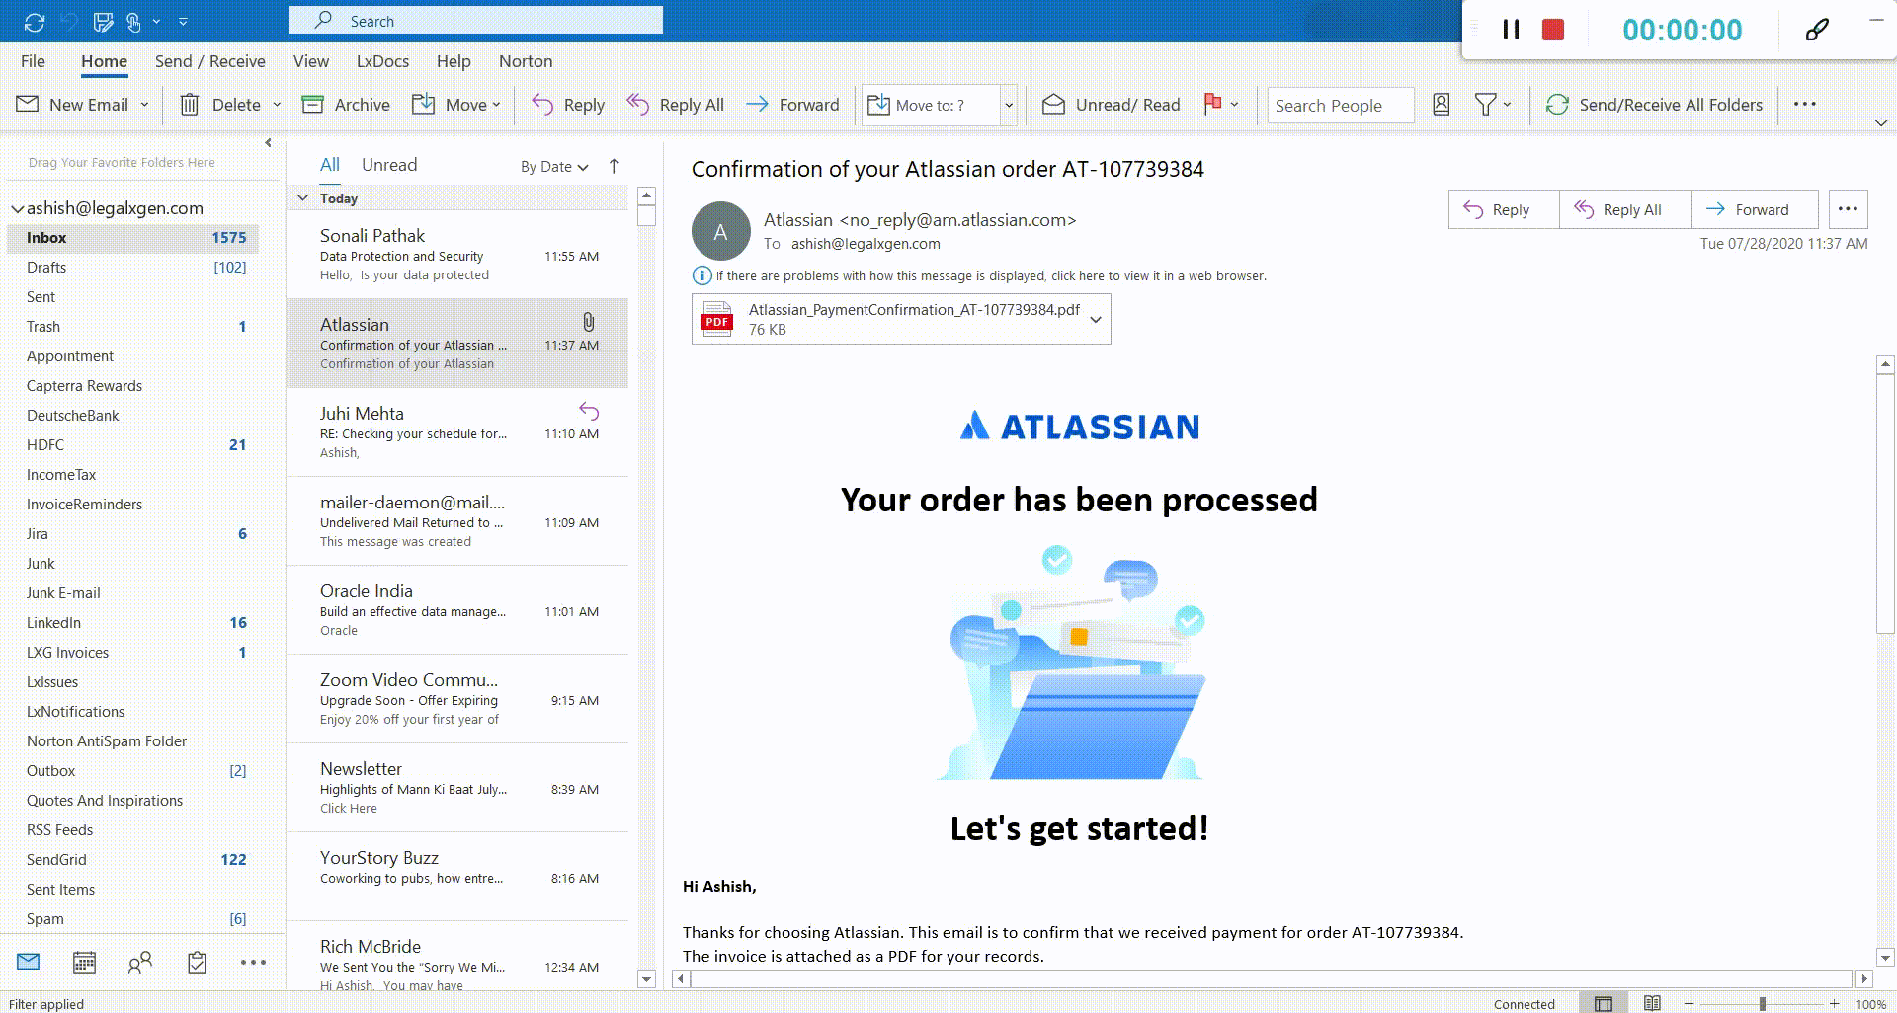Click the Archive icon in ribbon
This screenshot has width=1897, height=1013.
pyautogui.click(x=312, y=105)
